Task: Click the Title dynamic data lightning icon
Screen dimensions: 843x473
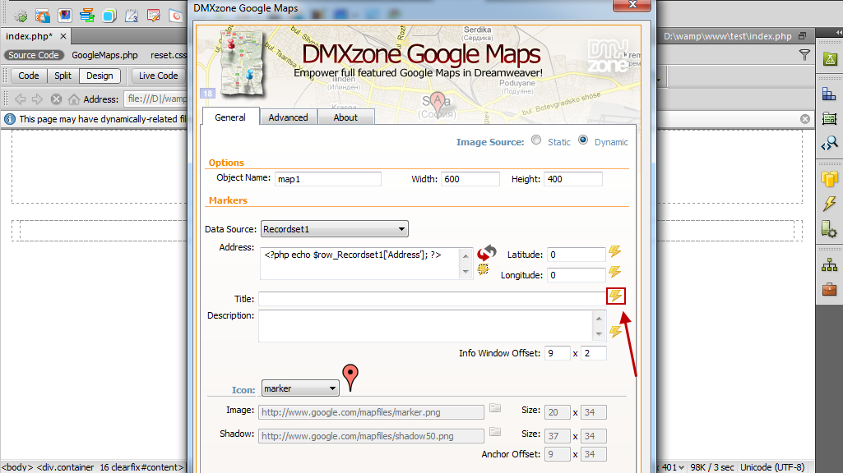Action: (615, 296)
